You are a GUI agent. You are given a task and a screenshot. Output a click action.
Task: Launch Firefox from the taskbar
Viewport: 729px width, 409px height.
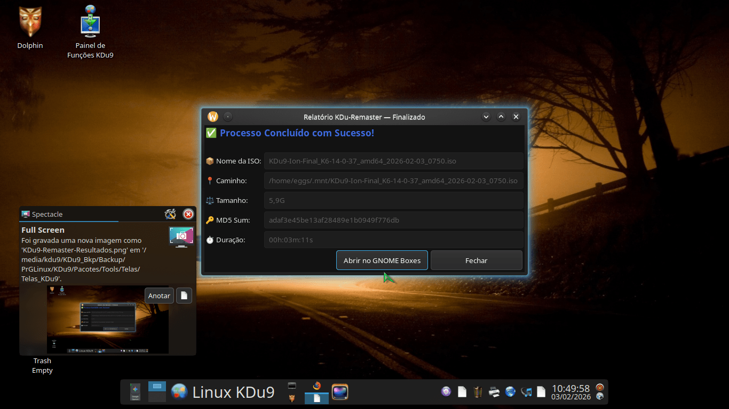click(x=317, y=386)
